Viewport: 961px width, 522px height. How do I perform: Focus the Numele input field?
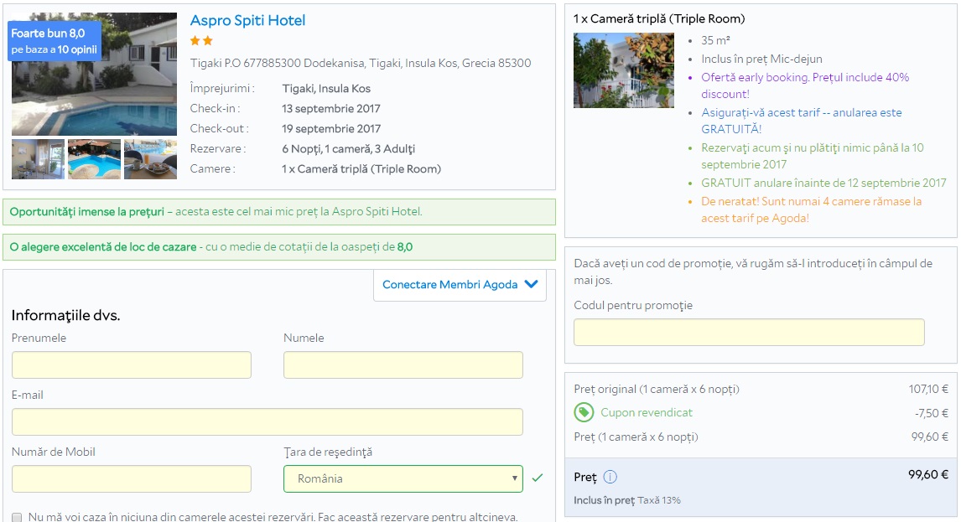[403, 365]
